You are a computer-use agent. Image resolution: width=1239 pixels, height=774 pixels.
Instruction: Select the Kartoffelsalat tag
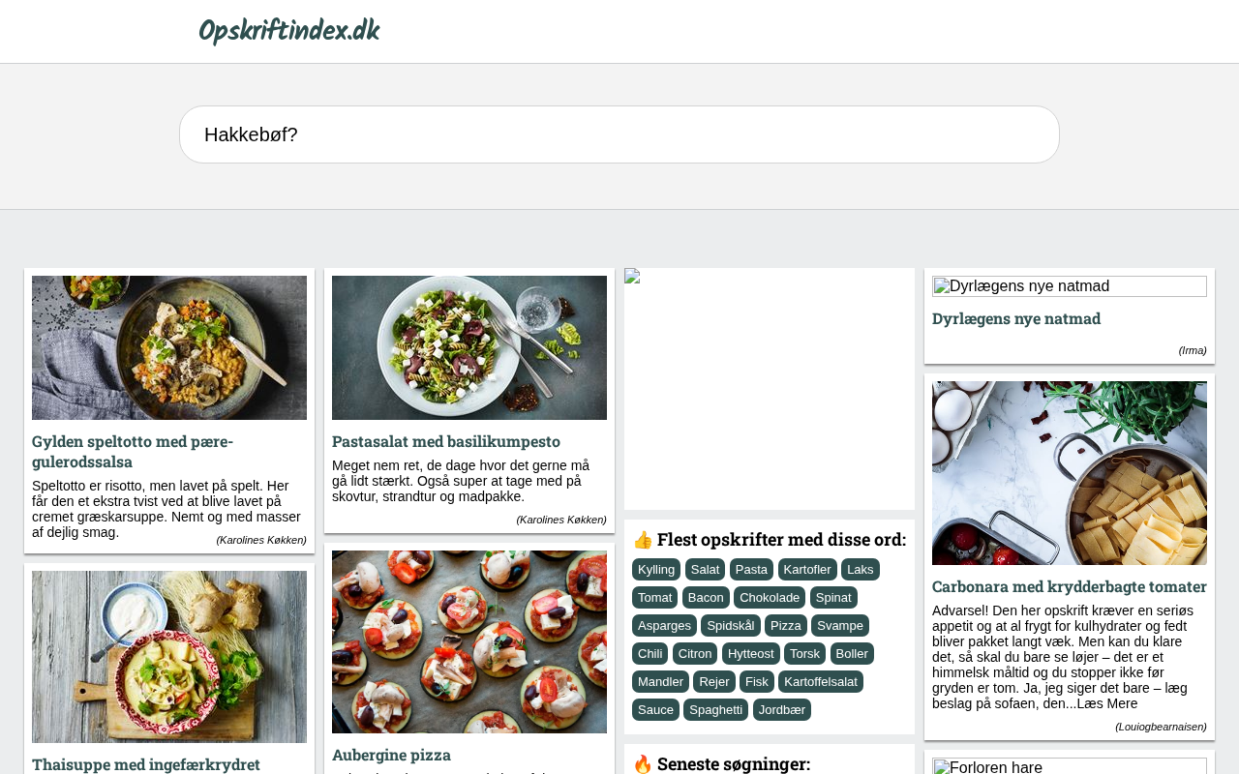coord(821,681)
